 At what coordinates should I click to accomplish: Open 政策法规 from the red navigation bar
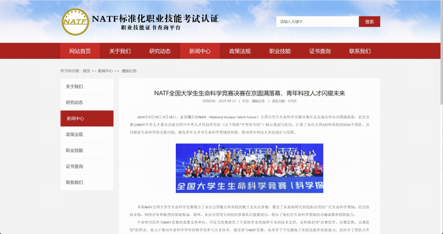240,51
